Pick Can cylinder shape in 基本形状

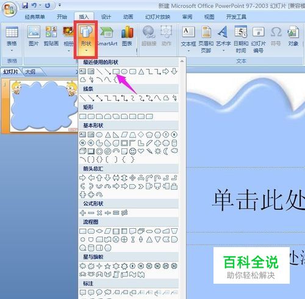coord(174,143)
